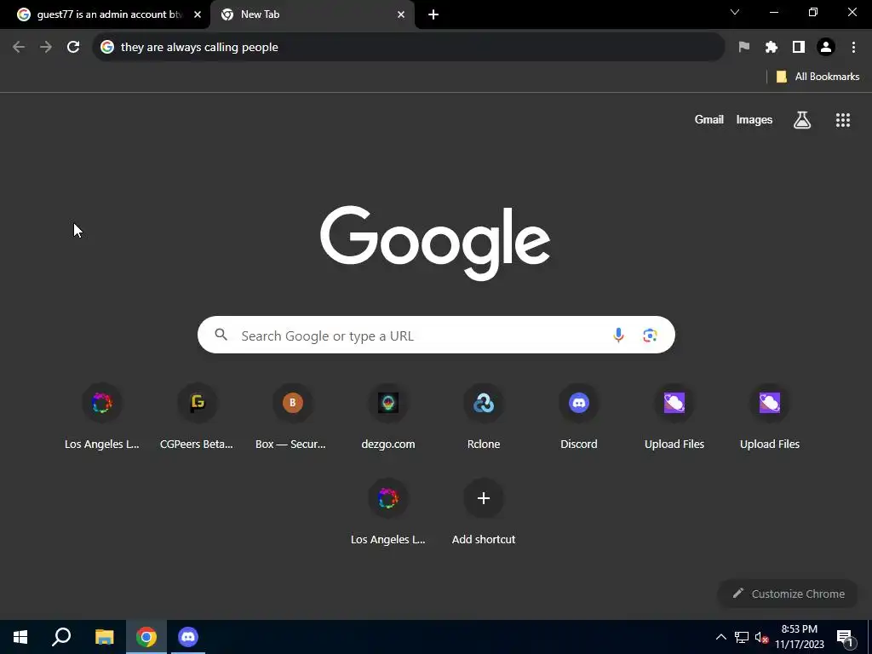This screenshot has width=872, height=654.
Task: Click the flag icon in toolbar
Action: 743,48
